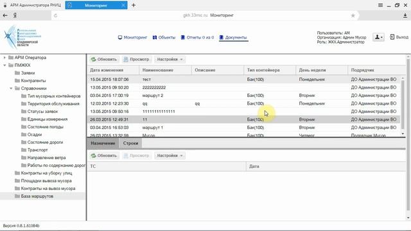
Task: Click the browser back arrow
Action: [x=5, y=15]
